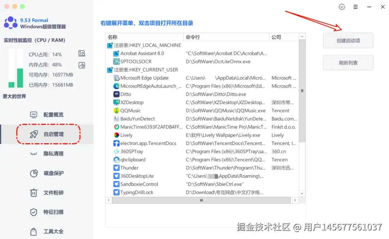The image size is (389, 239).
Task: Open the 配置概览 overview icon
Action: pos(33,114)
